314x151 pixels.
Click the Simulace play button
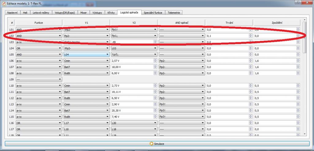(157, 143)
